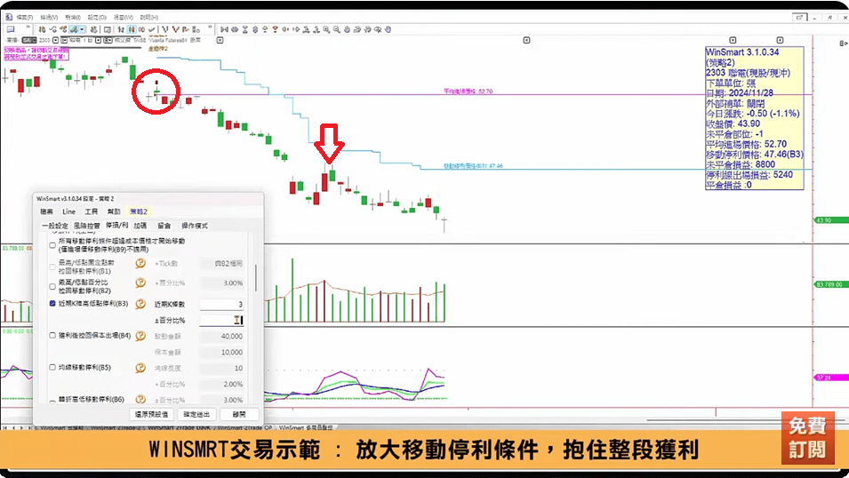Open the first main menu (F)

24,17
